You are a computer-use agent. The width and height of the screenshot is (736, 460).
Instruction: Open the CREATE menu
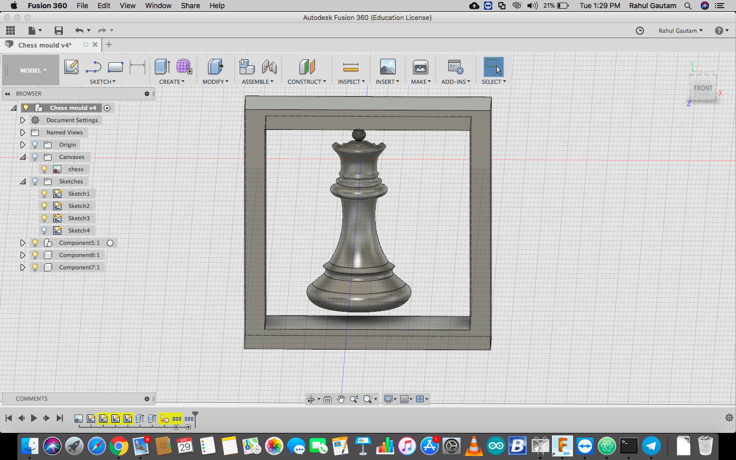[x=172, y=82]
